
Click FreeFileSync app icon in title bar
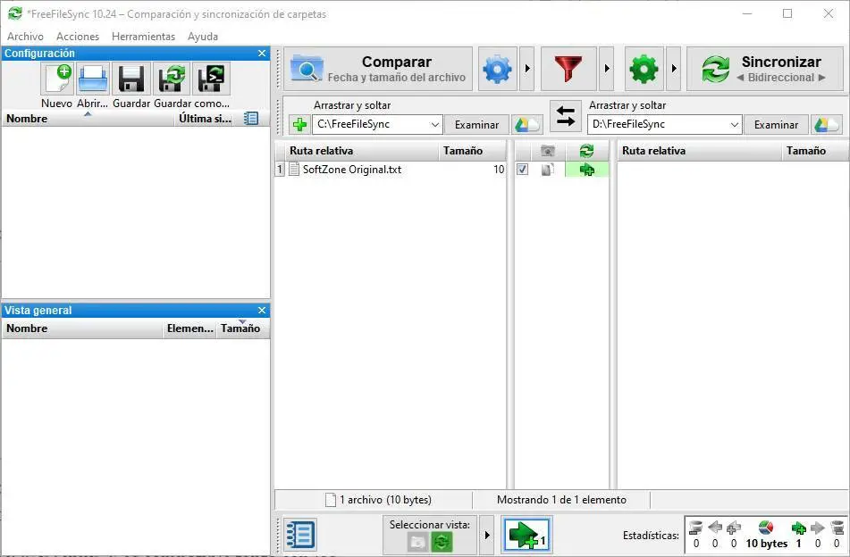[x=15, y=13]
